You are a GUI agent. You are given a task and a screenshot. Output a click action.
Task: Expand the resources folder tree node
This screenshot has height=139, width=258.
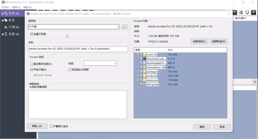[x=138, y=80]
